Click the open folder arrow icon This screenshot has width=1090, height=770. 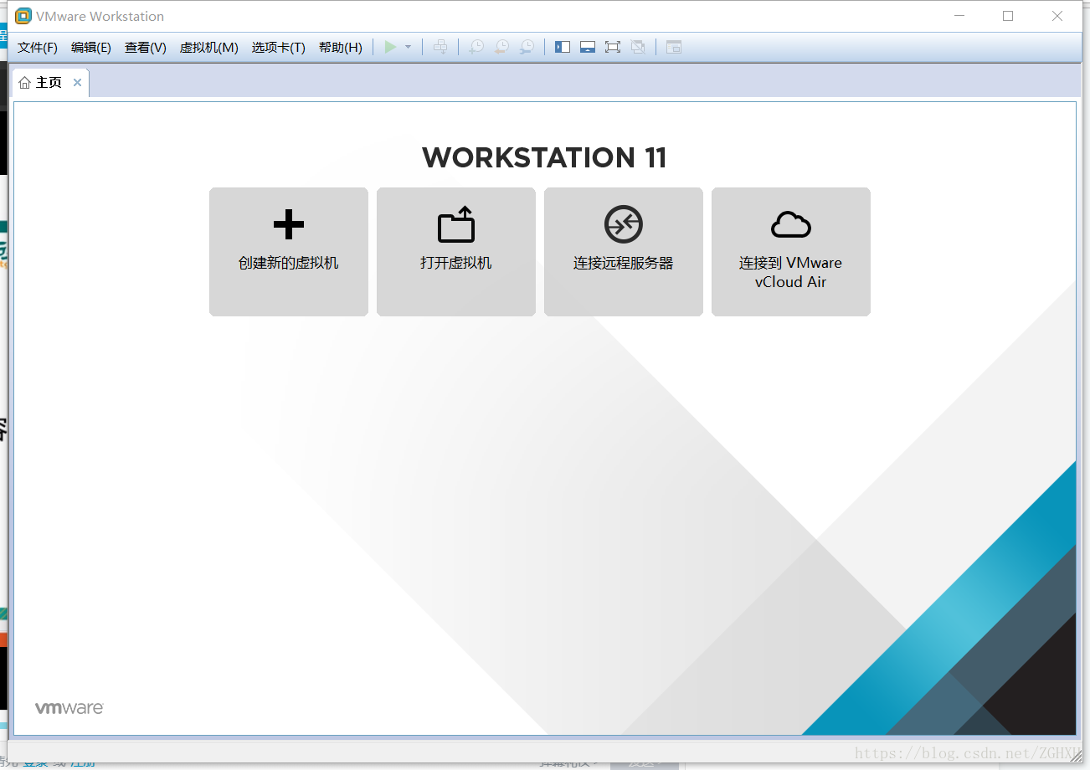click(456, 224)
